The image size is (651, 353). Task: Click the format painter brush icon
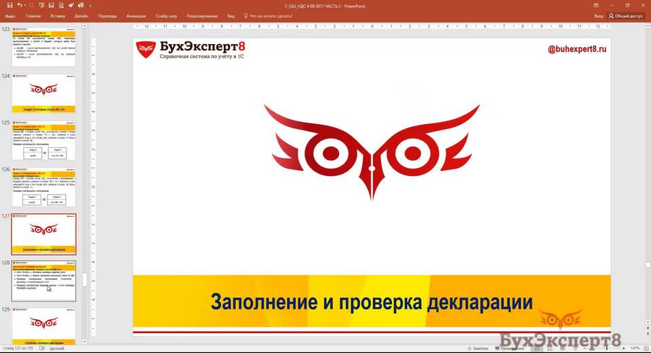click(71, 5)
